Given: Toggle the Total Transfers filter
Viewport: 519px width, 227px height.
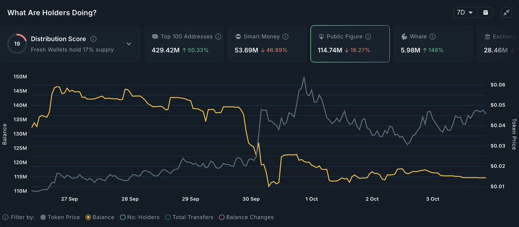Looking at the screenshot, I should pos(189,217).
